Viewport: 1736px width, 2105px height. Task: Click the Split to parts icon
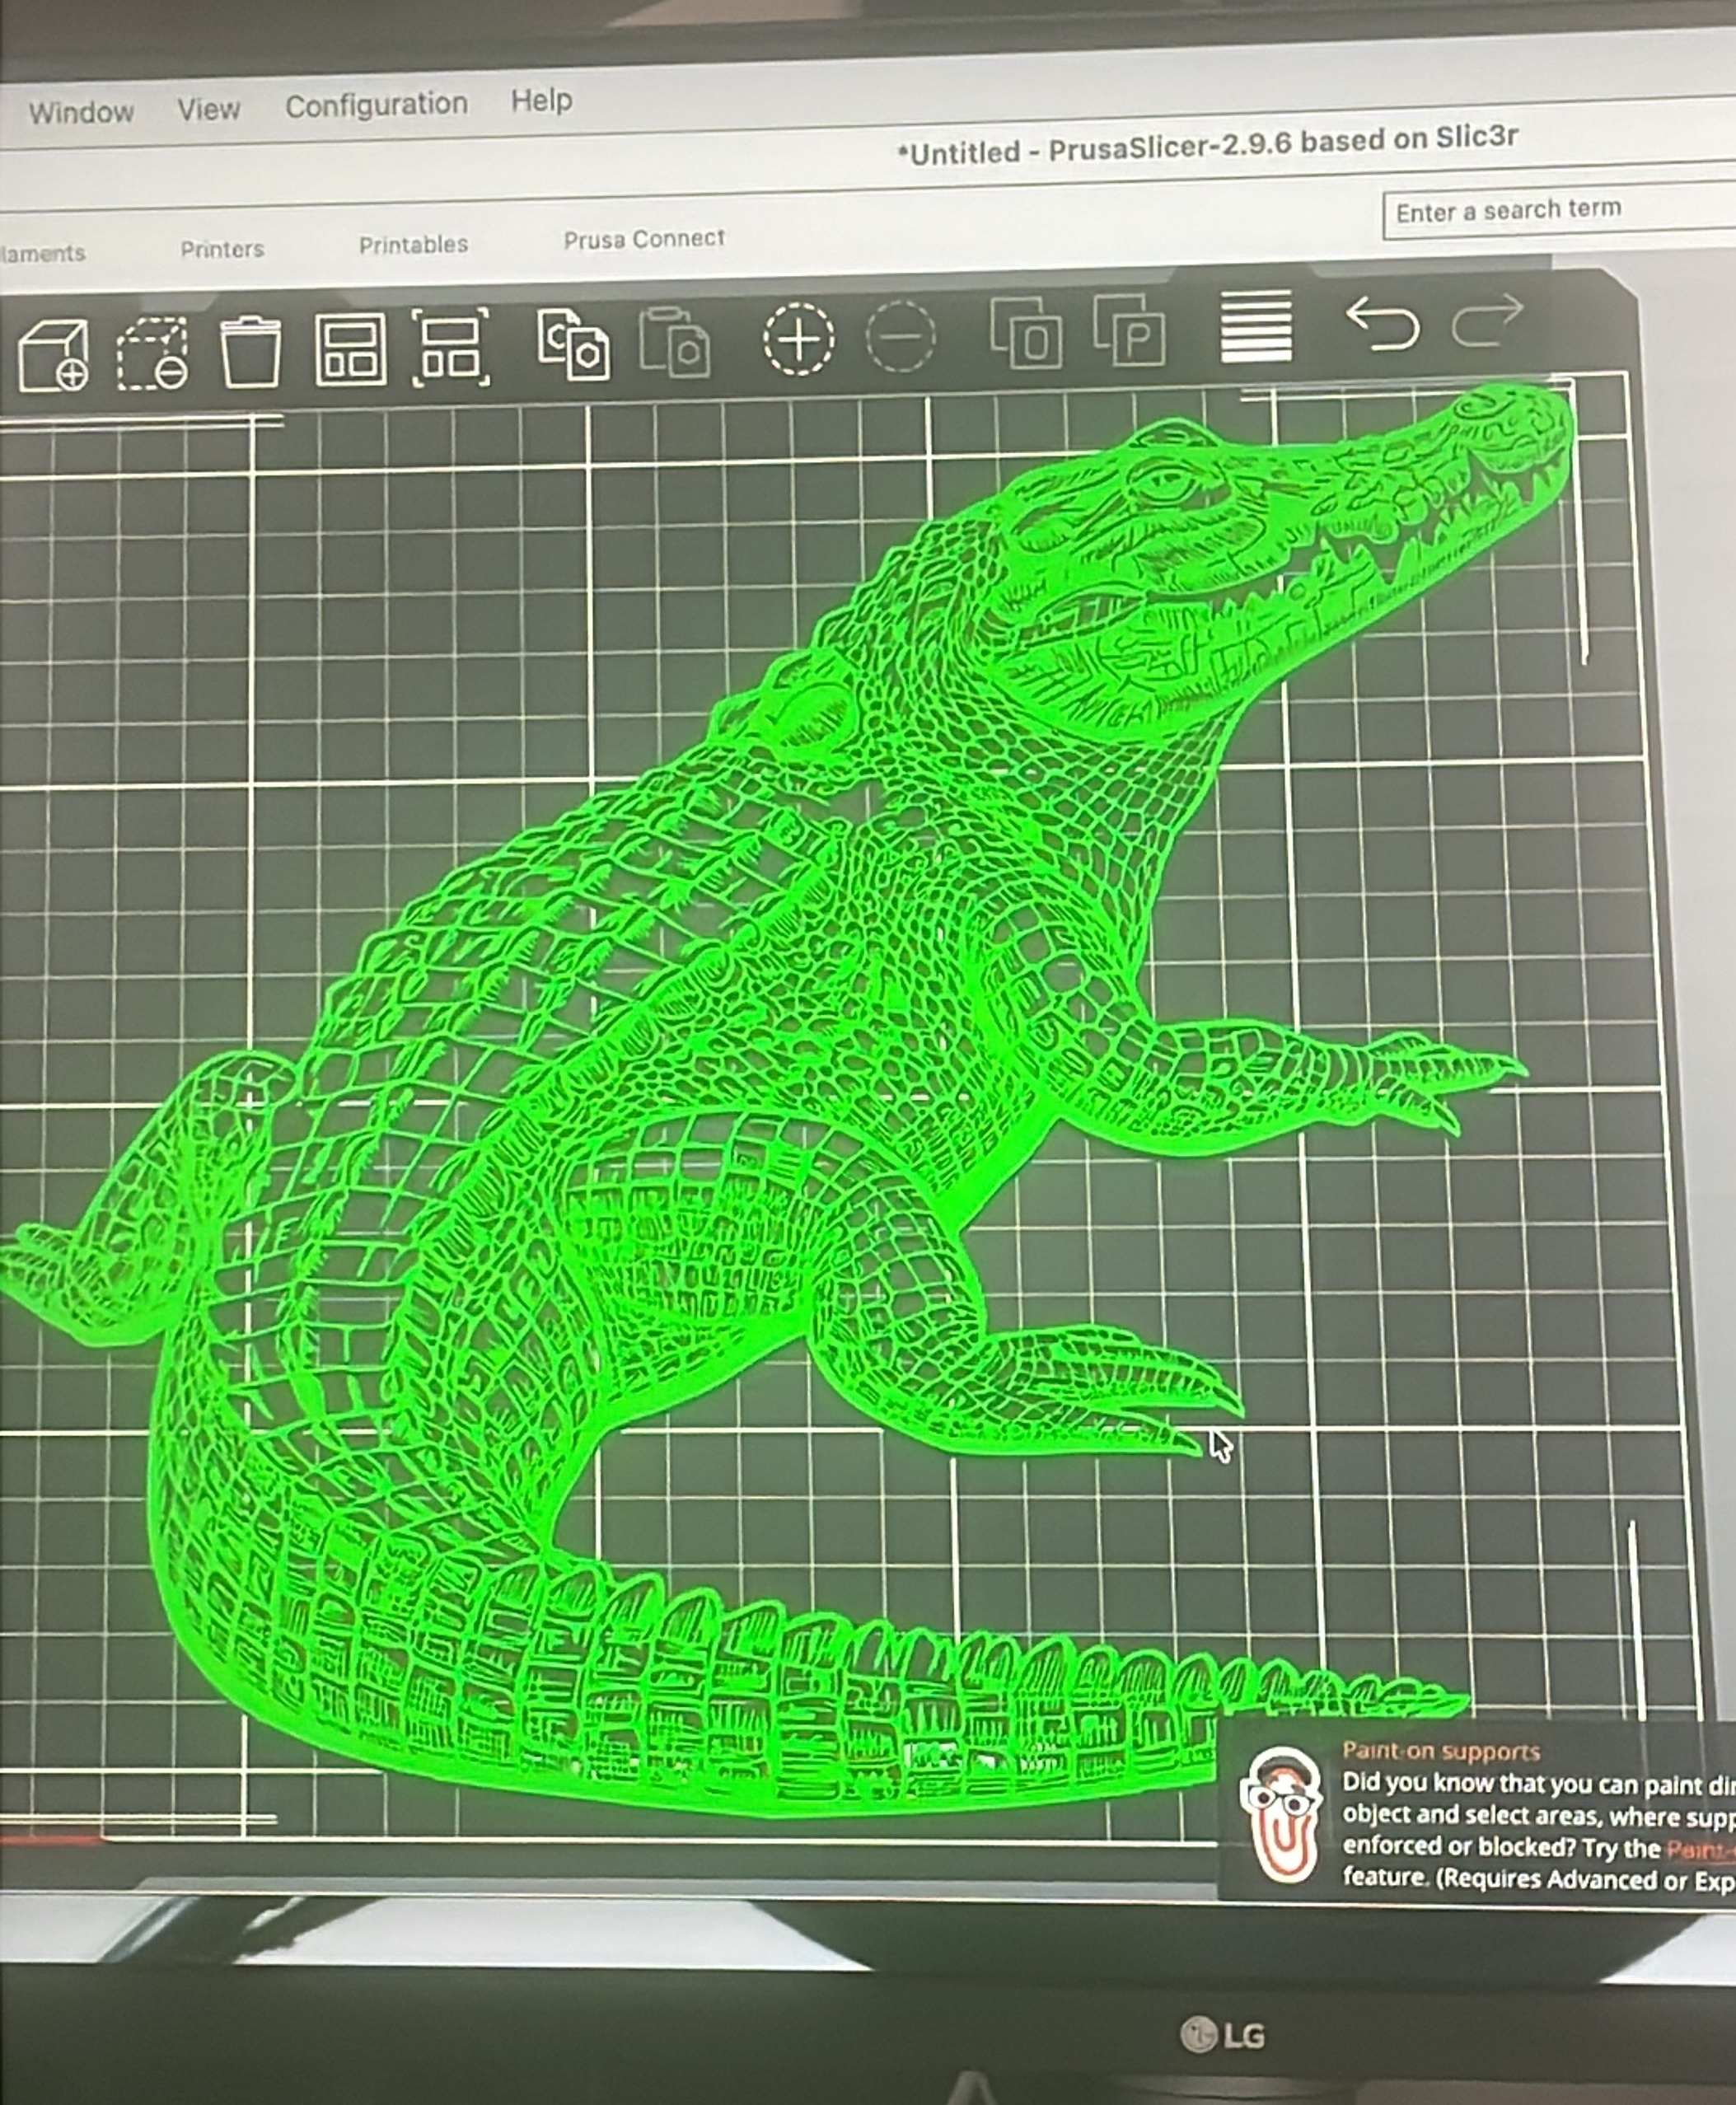[1129, 329]
